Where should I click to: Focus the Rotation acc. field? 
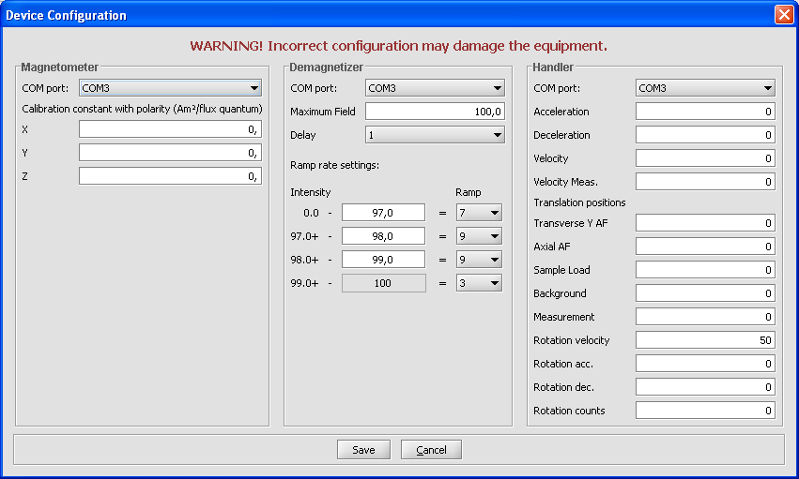click(x=705, y=363)
